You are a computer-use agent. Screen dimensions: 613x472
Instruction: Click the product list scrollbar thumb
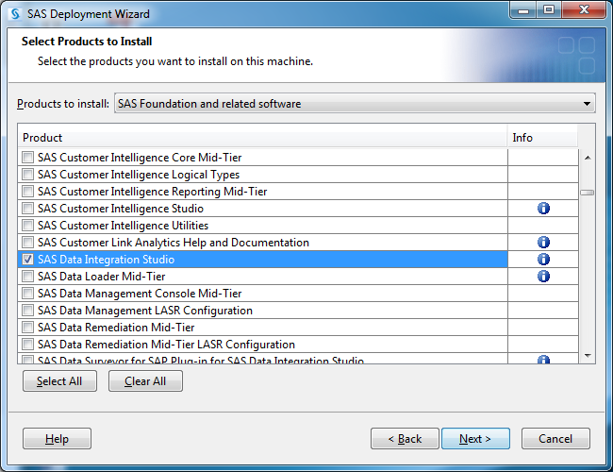pos(588,193)
